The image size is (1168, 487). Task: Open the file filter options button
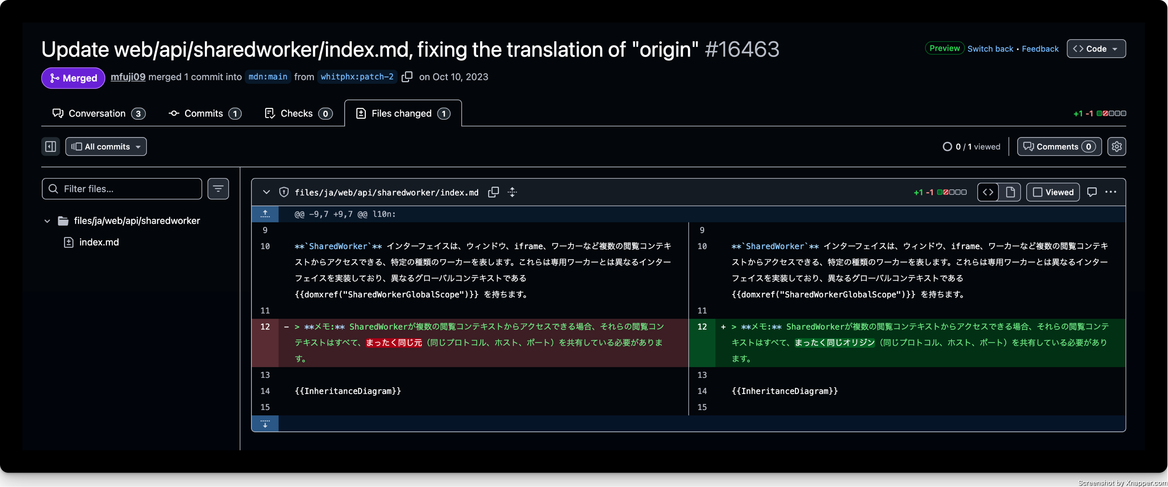point(218,189)
